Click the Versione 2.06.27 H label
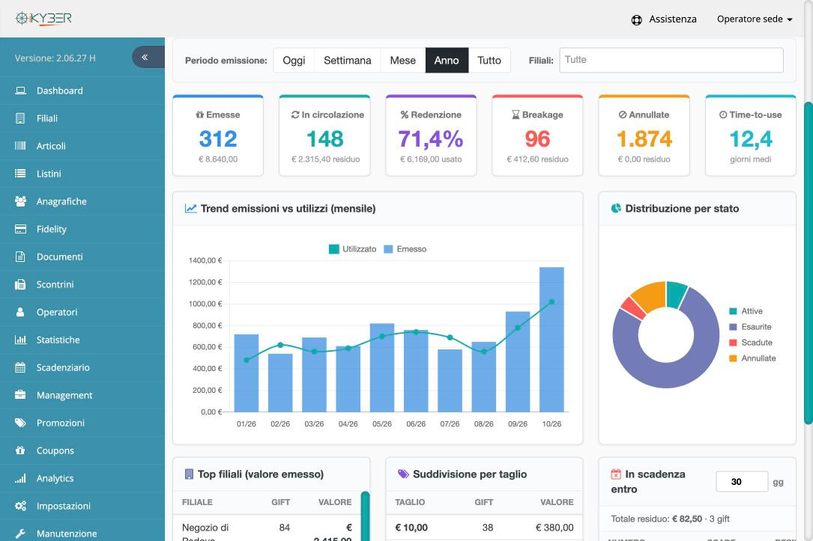813x541 pixels. [x=55, y=58]
